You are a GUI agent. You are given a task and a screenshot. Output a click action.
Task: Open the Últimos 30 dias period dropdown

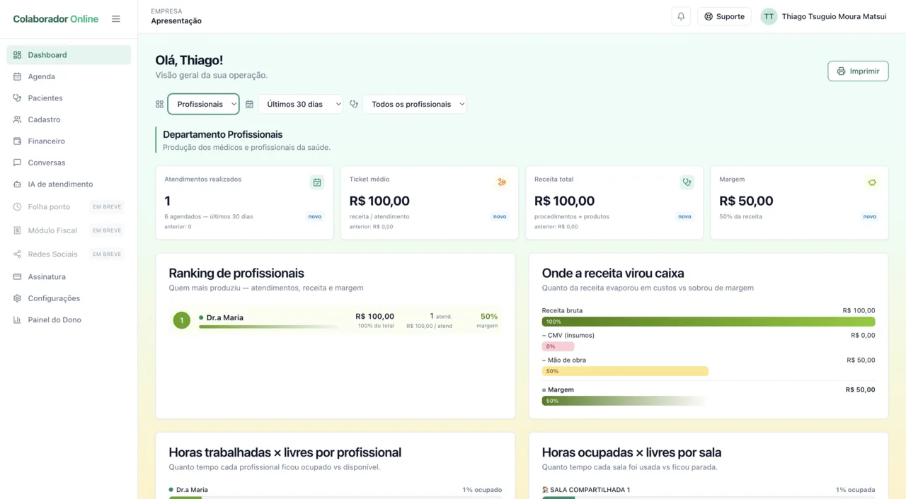pyautogui.click(x=301, y=104)
